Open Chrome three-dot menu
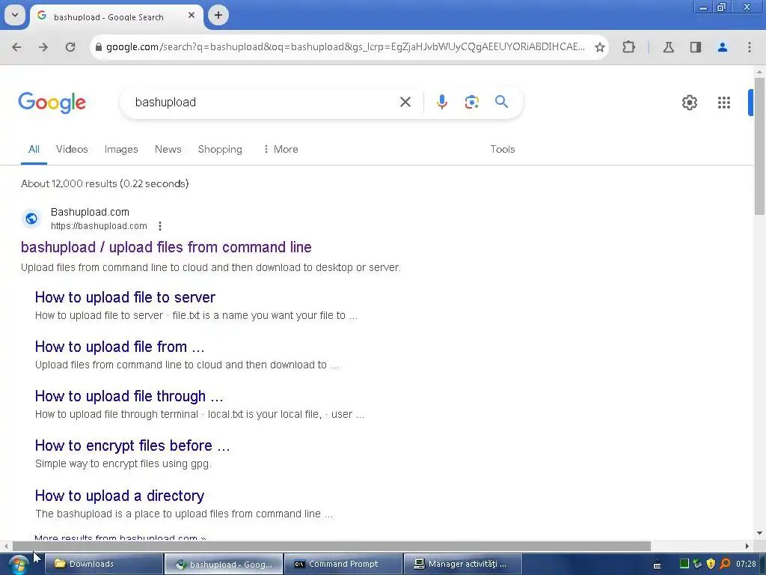The height and width of the screenshot is (575, 766). 750,47
